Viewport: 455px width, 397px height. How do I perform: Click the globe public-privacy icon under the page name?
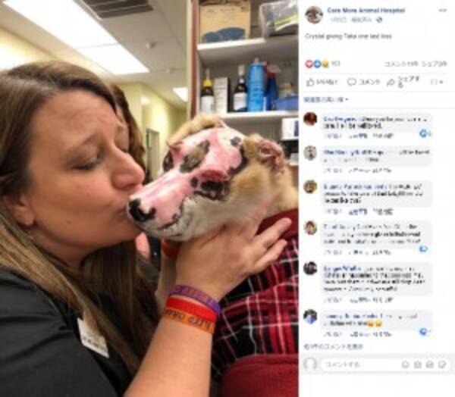[x=379, y=20]
